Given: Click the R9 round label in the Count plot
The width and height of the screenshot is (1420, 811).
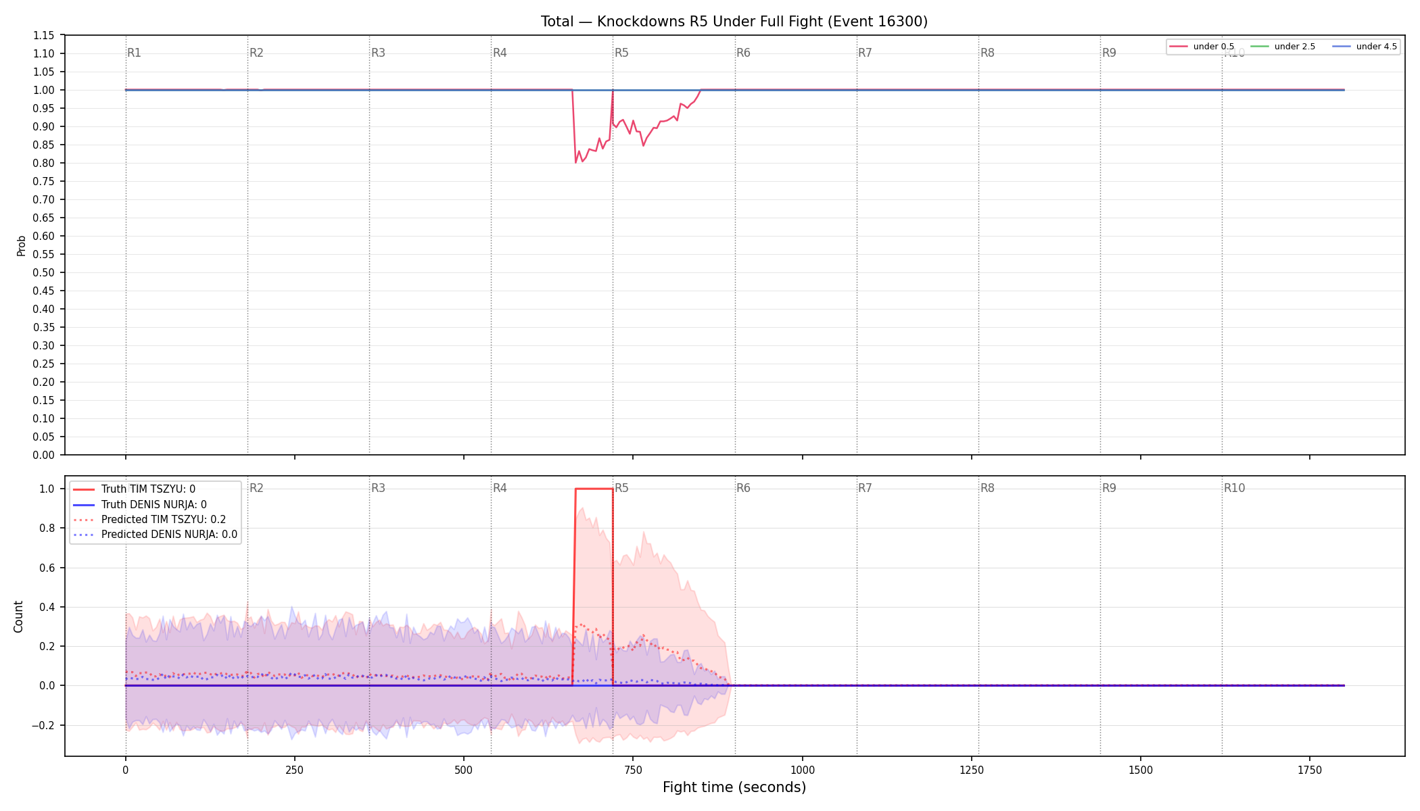Looking at the screenshot, I should tap(1109, 488).
